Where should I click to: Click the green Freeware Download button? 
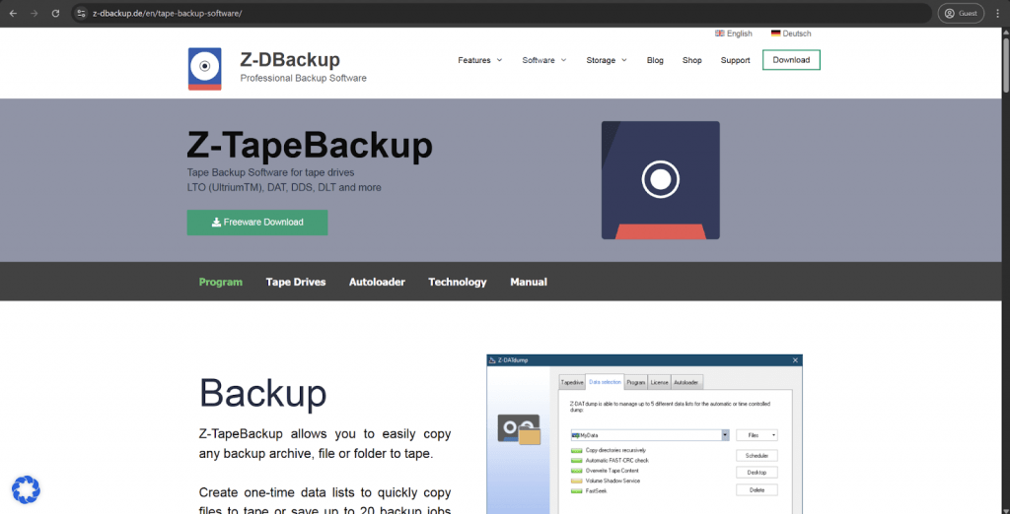257,223
